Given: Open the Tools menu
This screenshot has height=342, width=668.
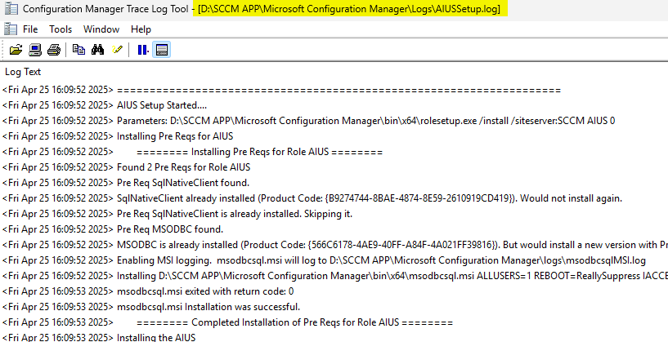Looking at the screenshot, I should pos(61,29).
